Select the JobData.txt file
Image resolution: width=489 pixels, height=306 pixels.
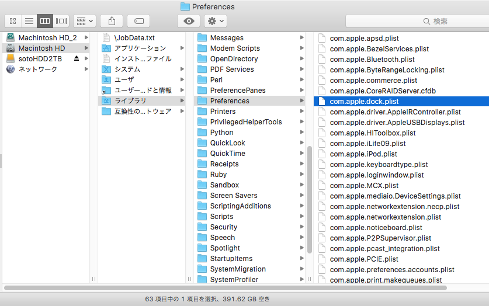[x=134, y=38]
